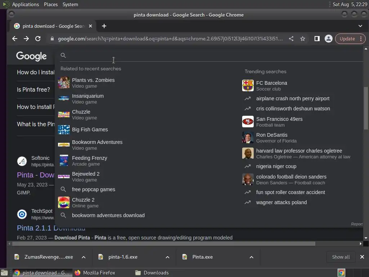Open the tab search dropdown arrow
This screenshot has height=277, width=369.
360,26
